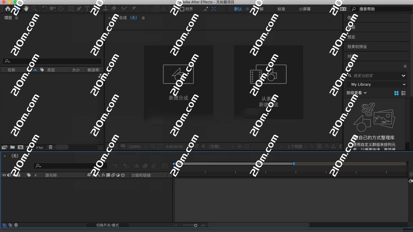
Task: Switch to the 默认 workspace
Action: coord(238,9)
